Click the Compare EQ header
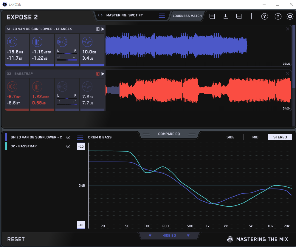296x247 pixels. pyautogui.click(x=169, y=134)
